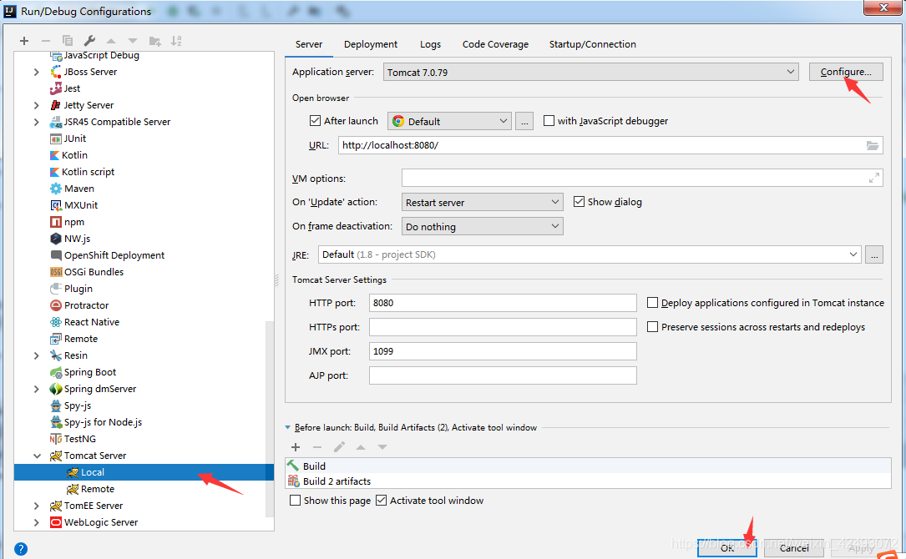Select Build 2 artifacts task row
Image resolution: width=906 pixels, height=559 pixels.
click(x=588, y=481)
